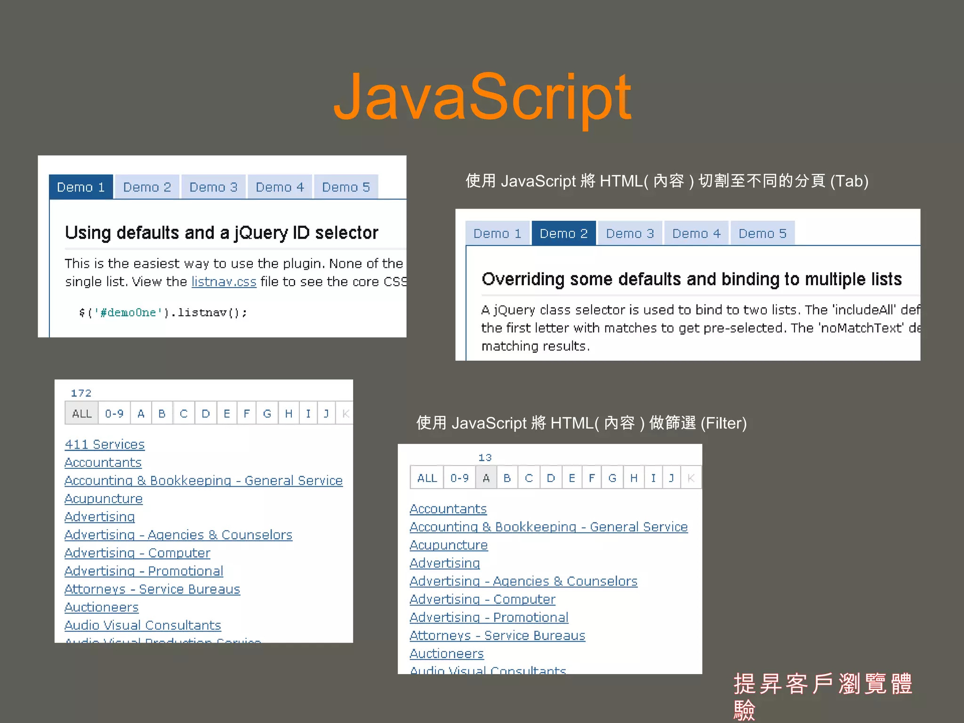This screenshot has width=964, height=723.
Task: Filter left list by letter C
Action: (x=184, y=414)
